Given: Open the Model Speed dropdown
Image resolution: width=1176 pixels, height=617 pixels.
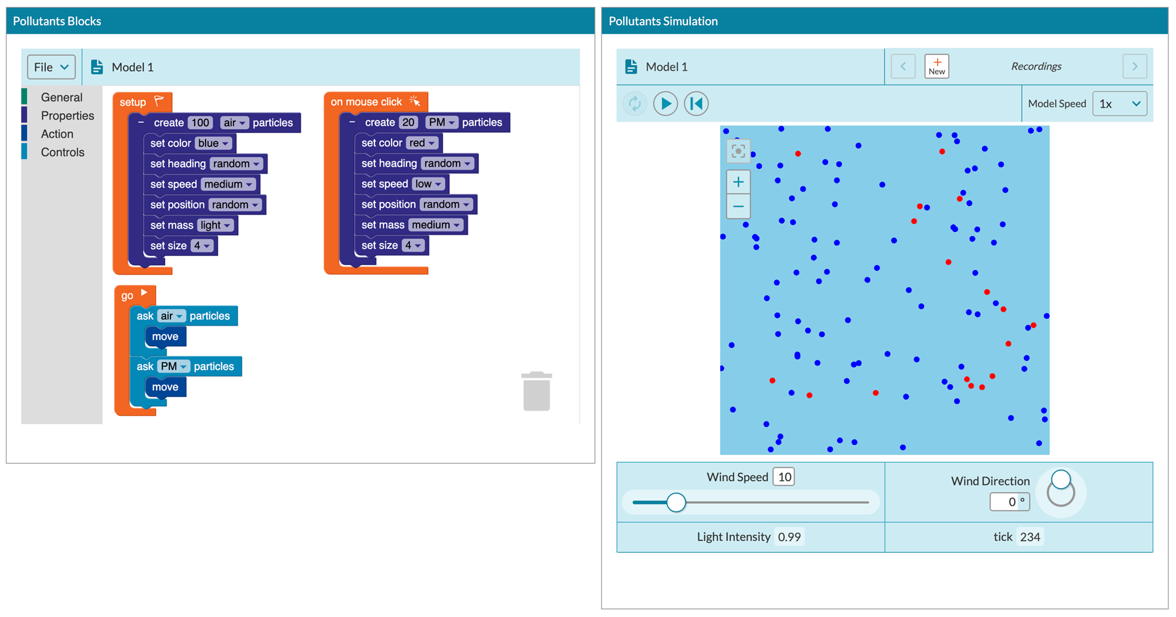Looking at the screenshot, I should click(1119, 104).
